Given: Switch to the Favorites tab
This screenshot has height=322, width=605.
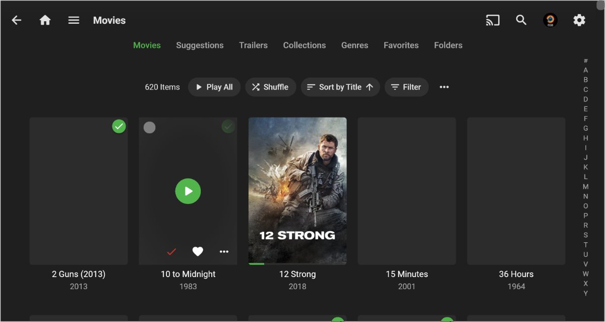Looking at the screenshot, I should click(401, 45).
